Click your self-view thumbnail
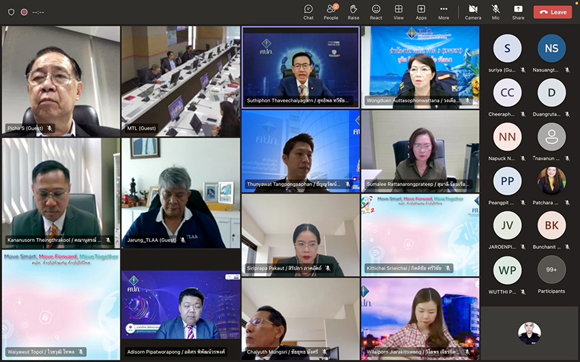This screenshot has height=362, width=580. 529,333
